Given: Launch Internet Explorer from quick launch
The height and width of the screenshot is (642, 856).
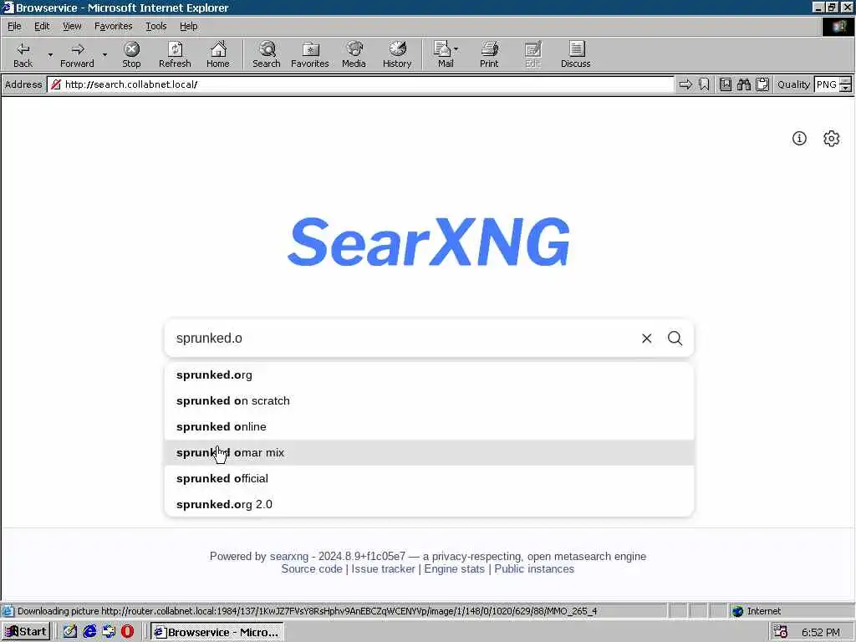Looking at the screenshot, I should [89, 632].
